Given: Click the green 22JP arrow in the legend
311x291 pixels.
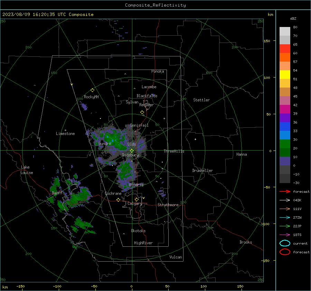Looking at the screenshot, I should coord(285,226).
